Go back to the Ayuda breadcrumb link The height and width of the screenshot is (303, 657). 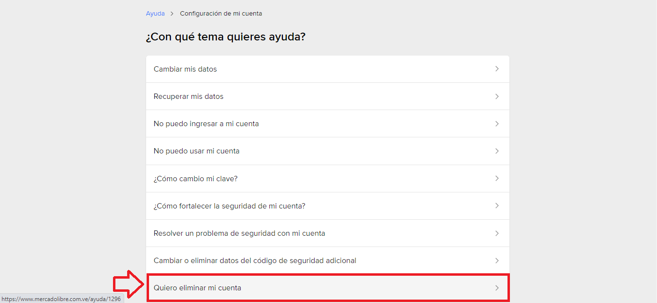[155, 14]
